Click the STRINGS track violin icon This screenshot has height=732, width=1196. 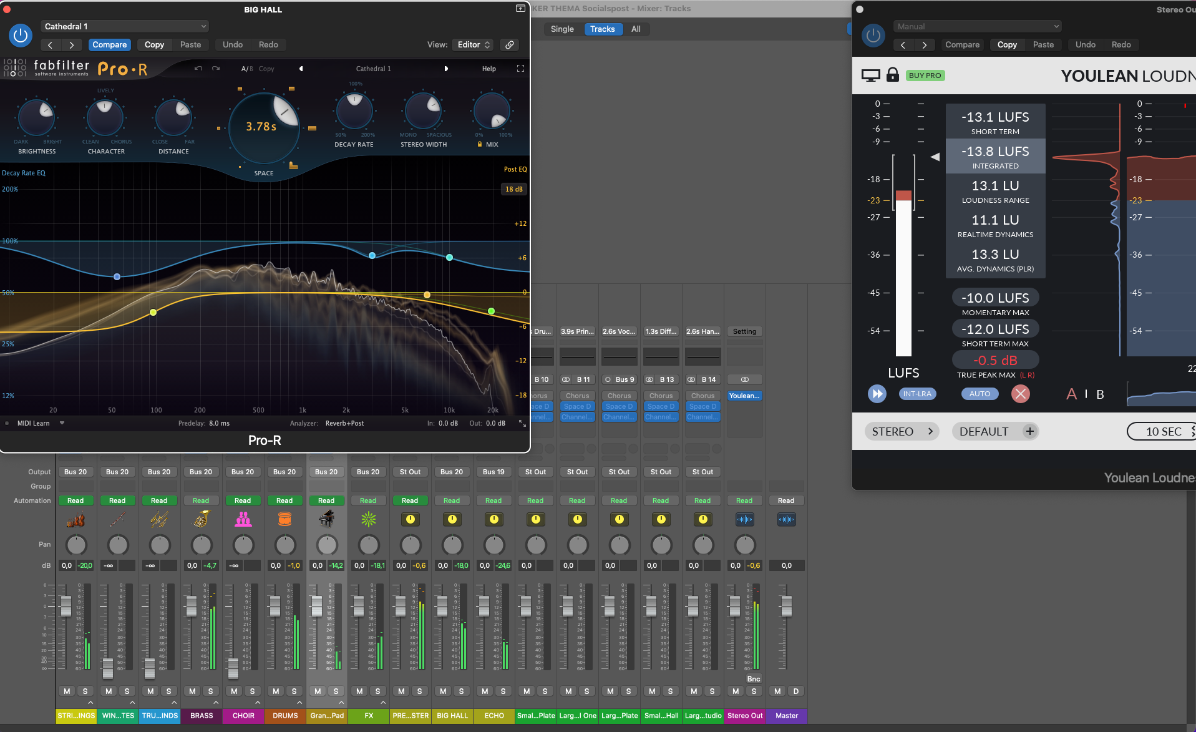pos(75,519)
